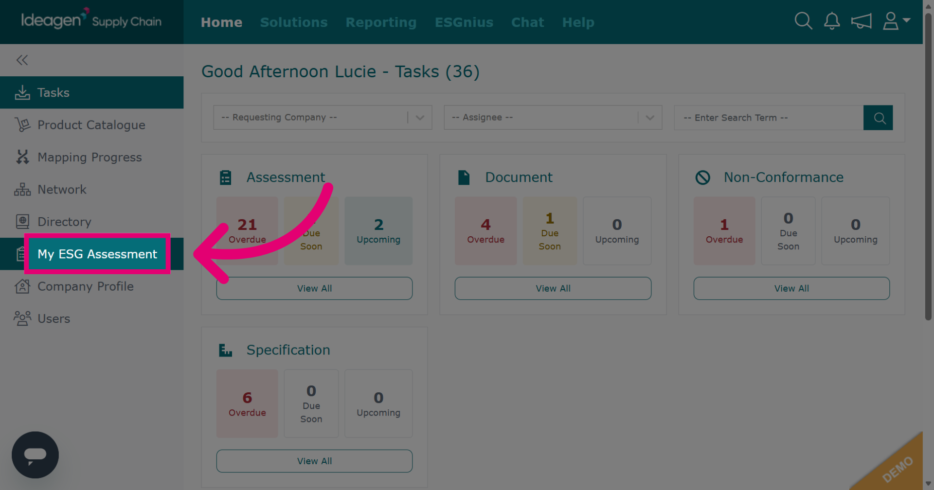The width and height of the screenshot is (934, 490).
Task: Click the Assessment clipboard icon
Action: coord(225,177)
